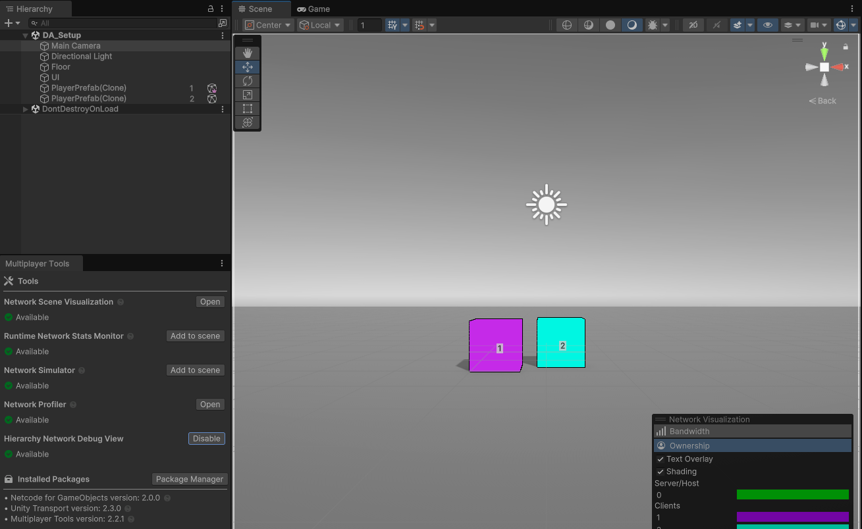Click help icon next to Multiplayer Tools version
Screen dimensions: 862x529
point(131,519)
